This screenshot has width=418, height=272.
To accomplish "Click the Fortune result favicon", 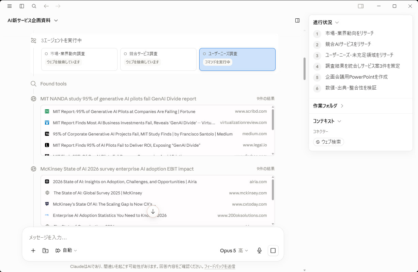I will click(x=47, y=112).
